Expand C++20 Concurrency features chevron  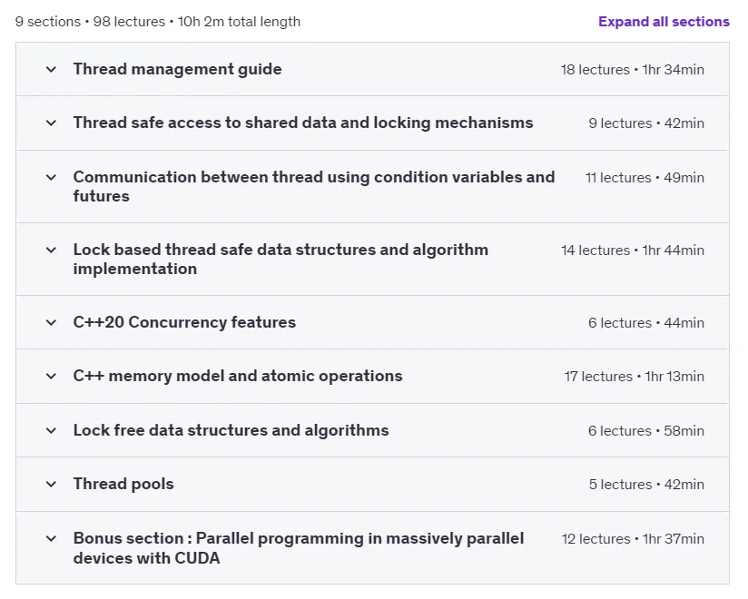[x=51, y=322]
